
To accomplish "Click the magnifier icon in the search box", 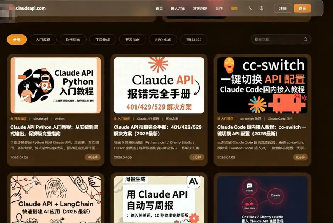I will 305,39.
